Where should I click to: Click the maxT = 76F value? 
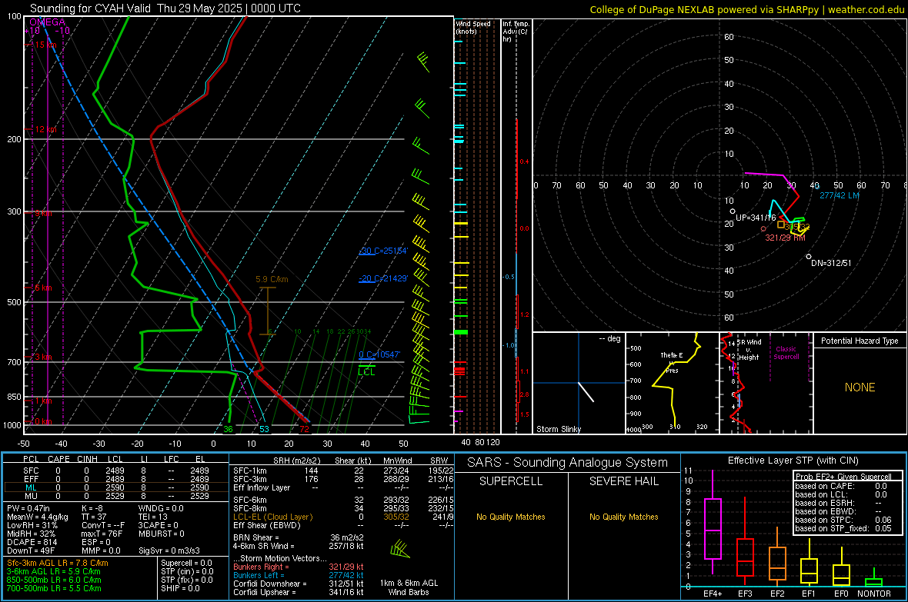click(x=102, y=534)
